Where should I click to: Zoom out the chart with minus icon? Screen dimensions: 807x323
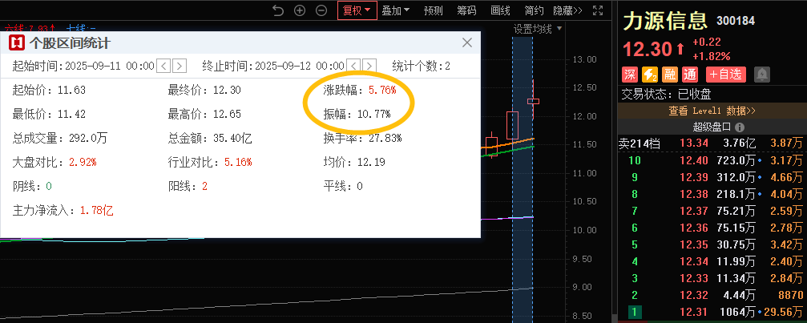(x=321, y=10)
